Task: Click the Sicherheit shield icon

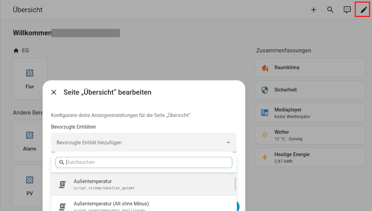Action: (265, 90)
